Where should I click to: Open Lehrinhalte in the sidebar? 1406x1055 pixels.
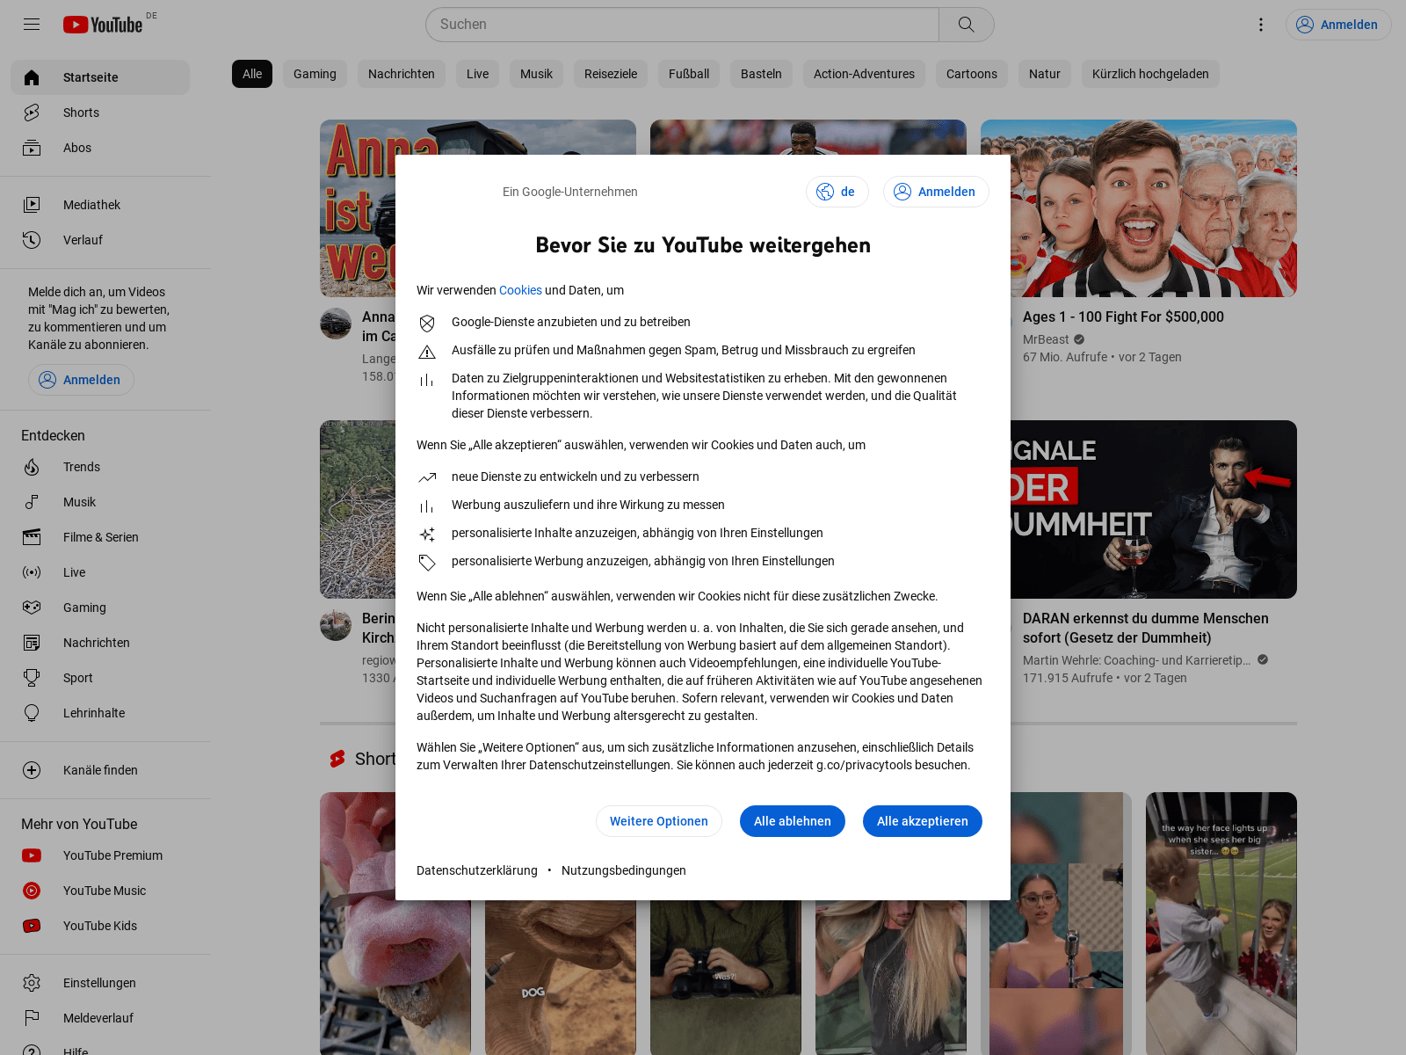click(x=100, y=713)
